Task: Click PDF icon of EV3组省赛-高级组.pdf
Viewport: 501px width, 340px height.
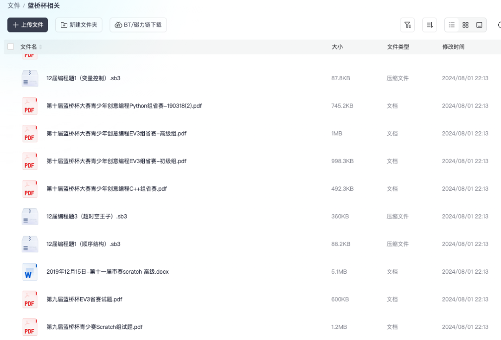Action: click(30, 134)
